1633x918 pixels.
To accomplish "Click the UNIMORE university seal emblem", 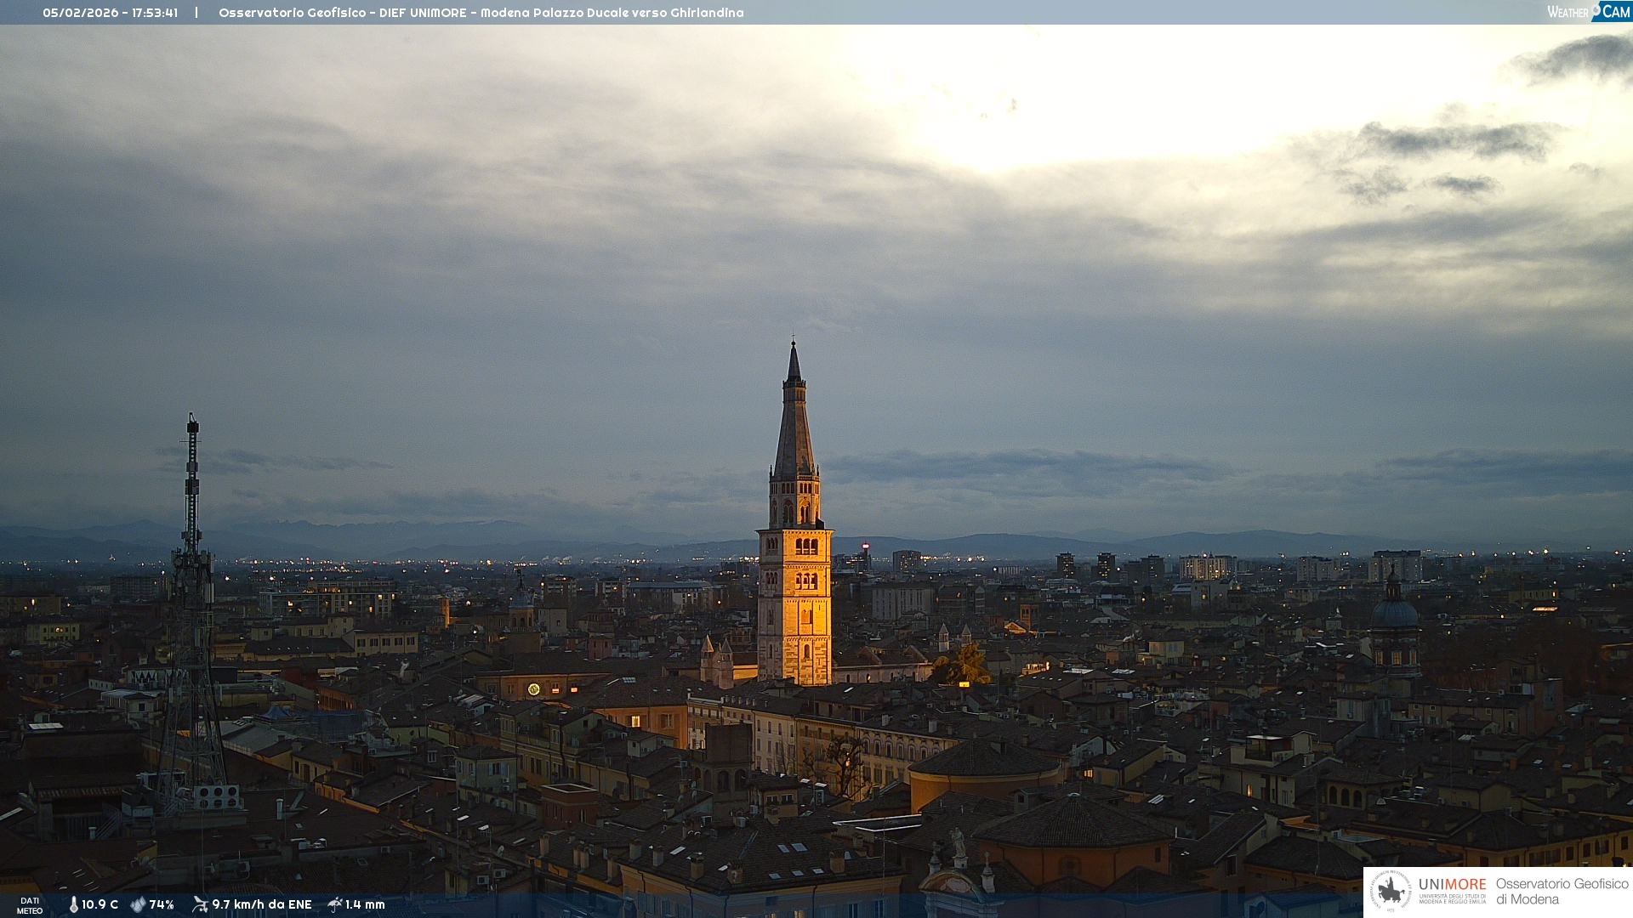I will pos(1391,891).
